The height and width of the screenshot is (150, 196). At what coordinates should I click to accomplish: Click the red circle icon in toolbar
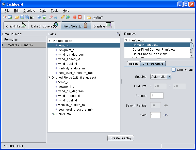(x=75, y=17)
